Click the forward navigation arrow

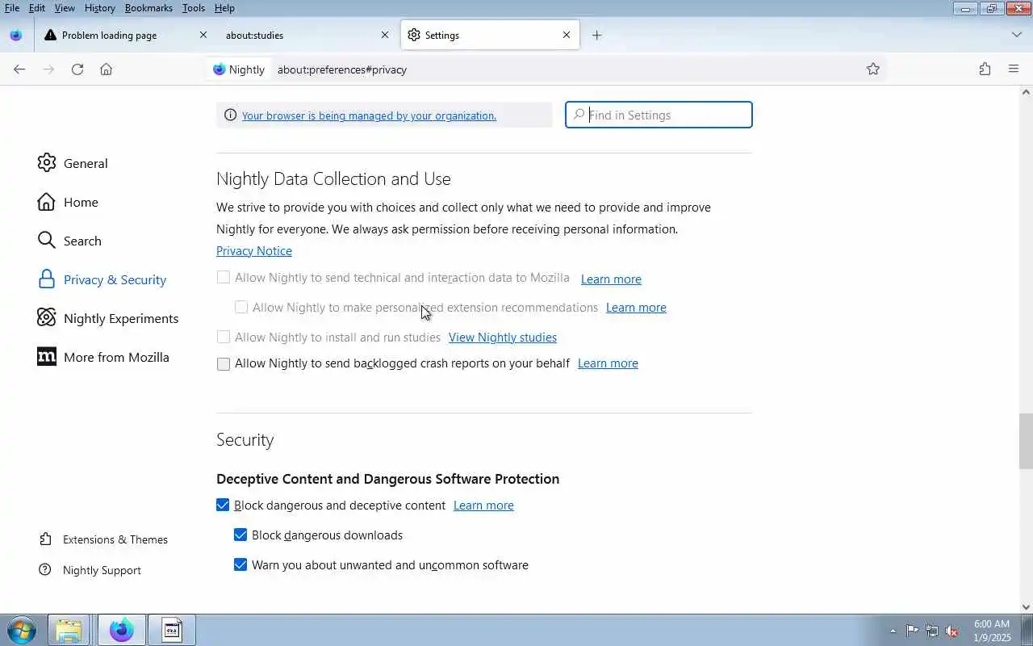[48, 69]
